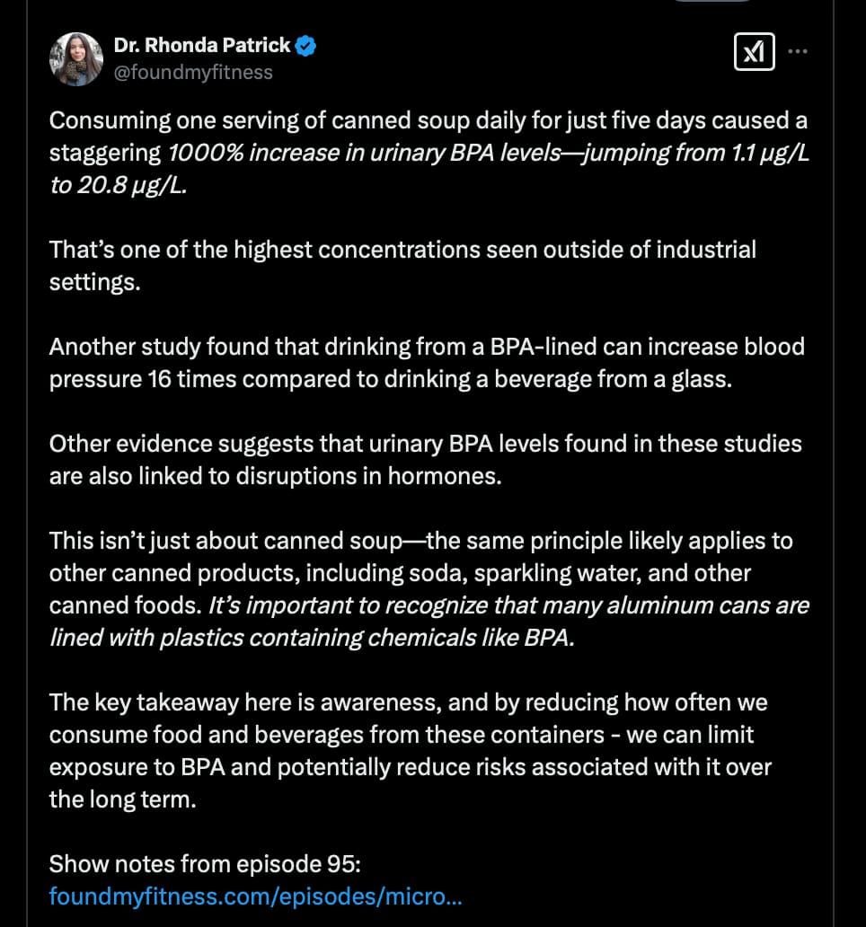Click the words 'the long term.'
Image resolution: width=866 pixels, height=927 pixels.
[122, 799]
